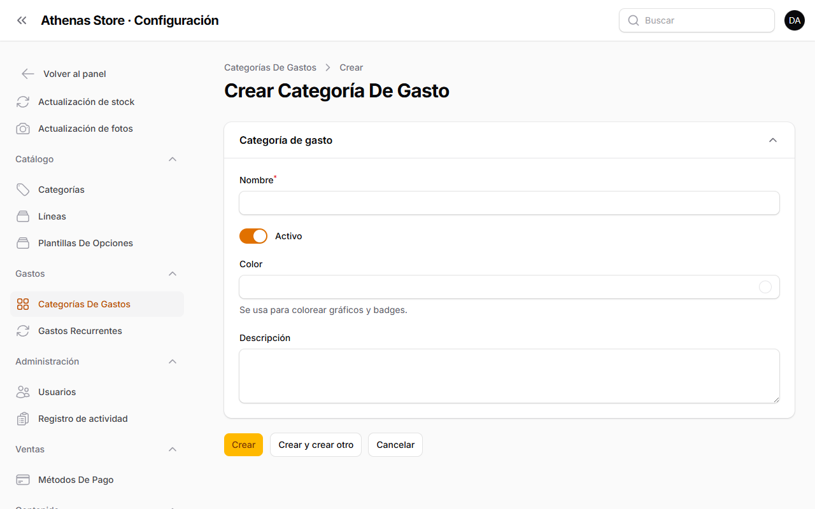Click the Líneas stack icon

pos(23,216)
